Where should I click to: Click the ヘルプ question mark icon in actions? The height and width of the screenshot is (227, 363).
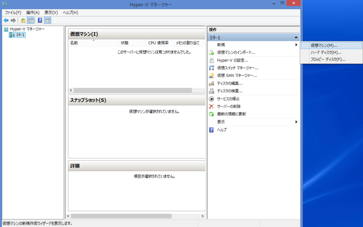211,130
